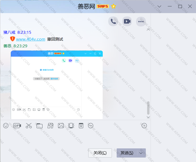Click the 发送(S) button

pos(127,153)
